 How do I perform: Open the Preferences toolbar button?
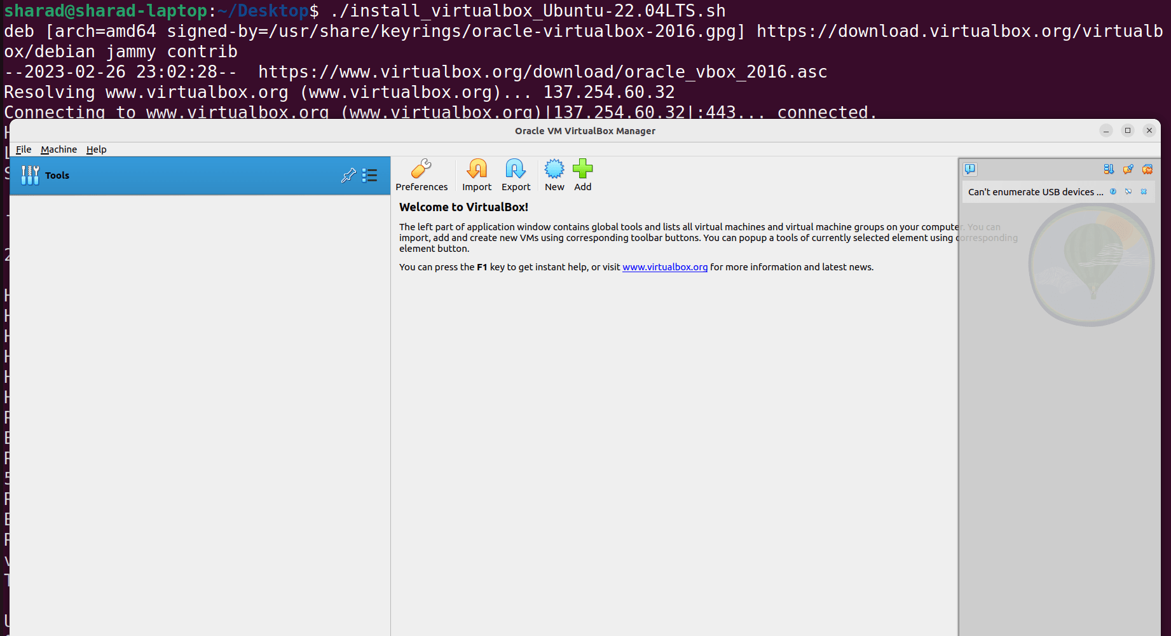421,176
